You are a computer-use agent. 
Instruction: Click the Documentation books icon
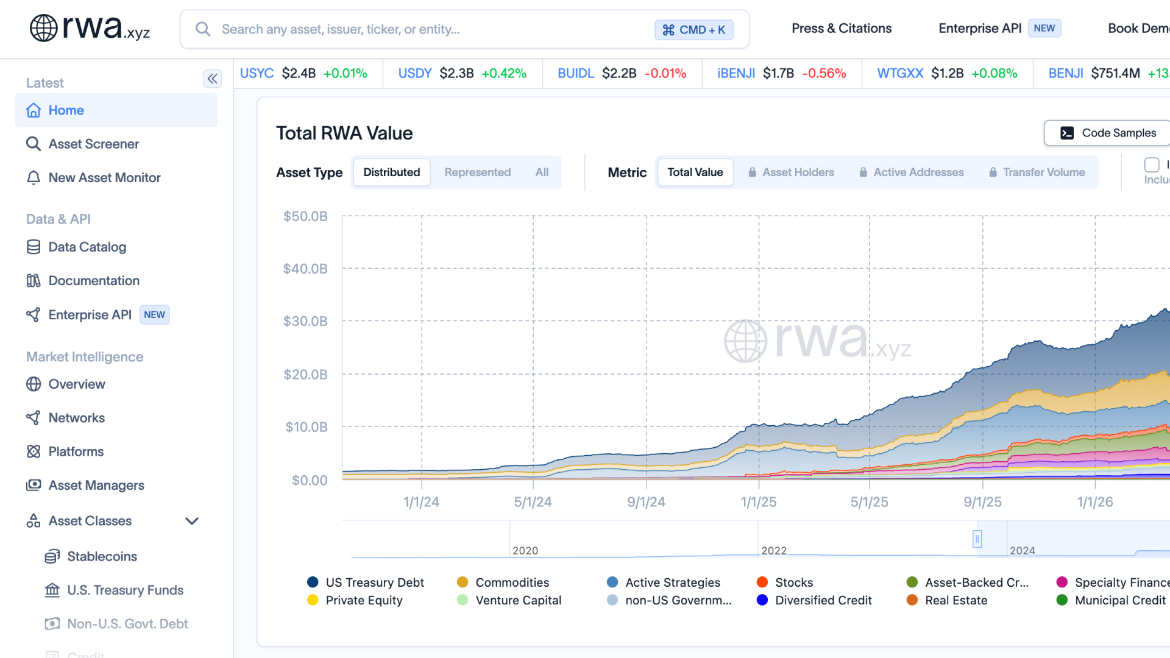coord(34,280)
